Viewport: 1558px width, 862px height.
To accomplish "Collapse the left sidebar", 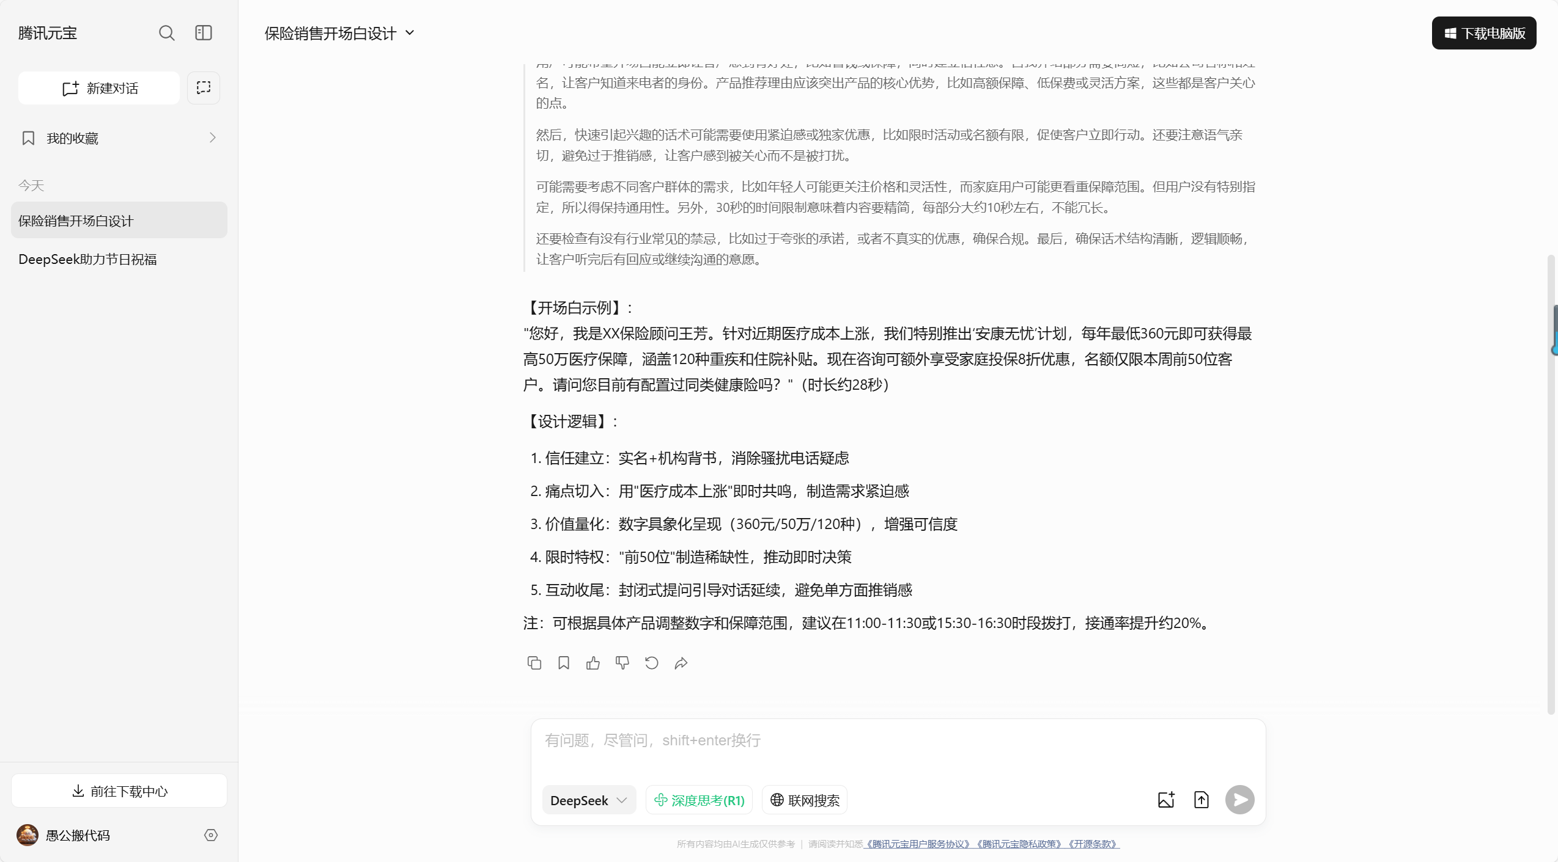I will click(203, 32).
